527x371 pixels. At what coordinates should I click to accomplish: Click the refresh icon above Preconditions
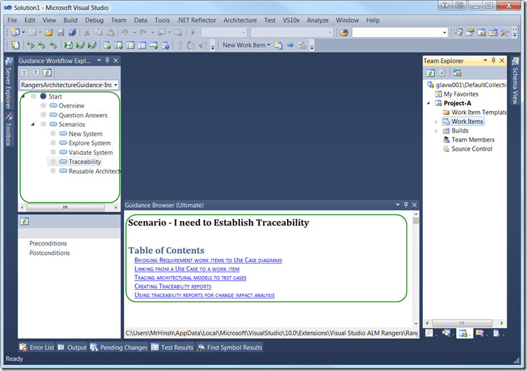pyautogui.click(x=24, y=222)
